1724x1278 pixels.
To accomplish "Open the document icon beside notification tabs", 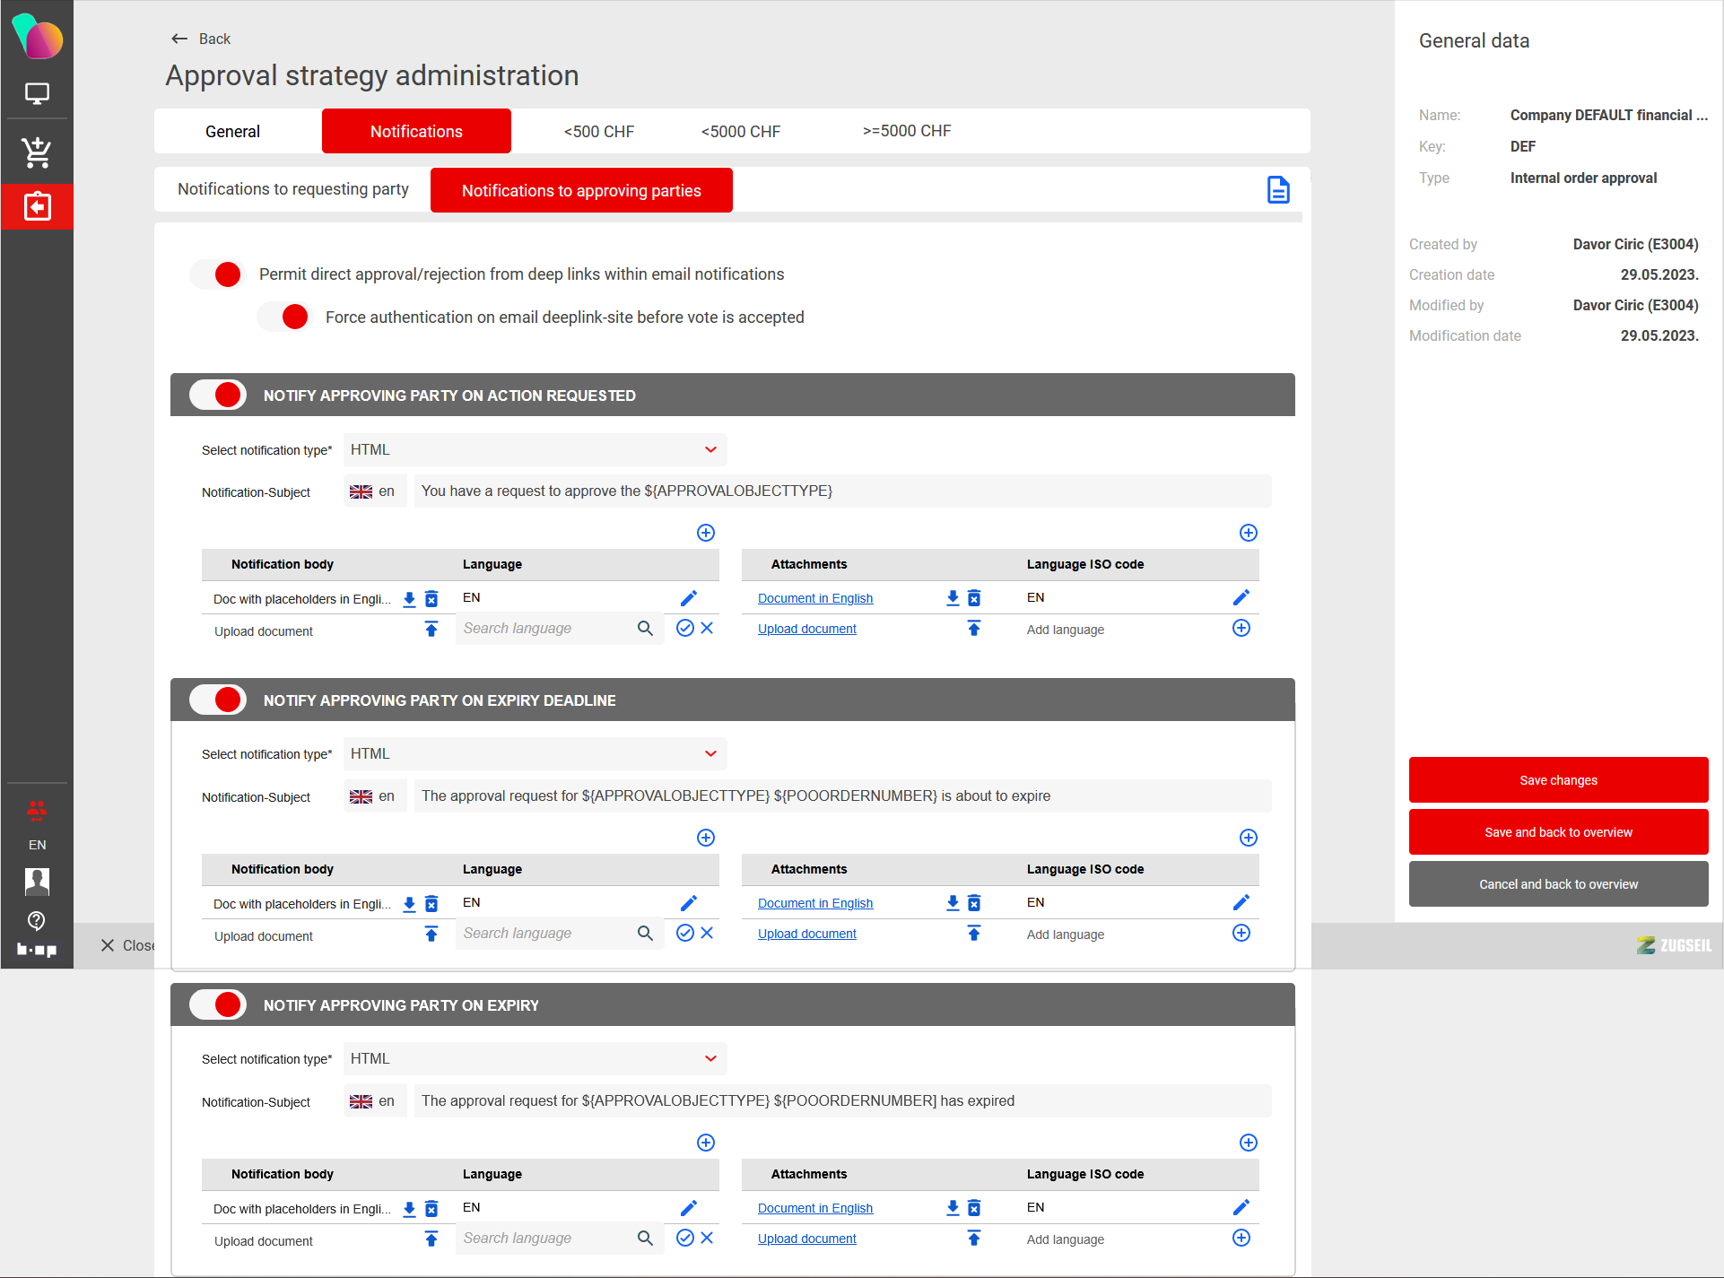I will tap(1277, 190).
